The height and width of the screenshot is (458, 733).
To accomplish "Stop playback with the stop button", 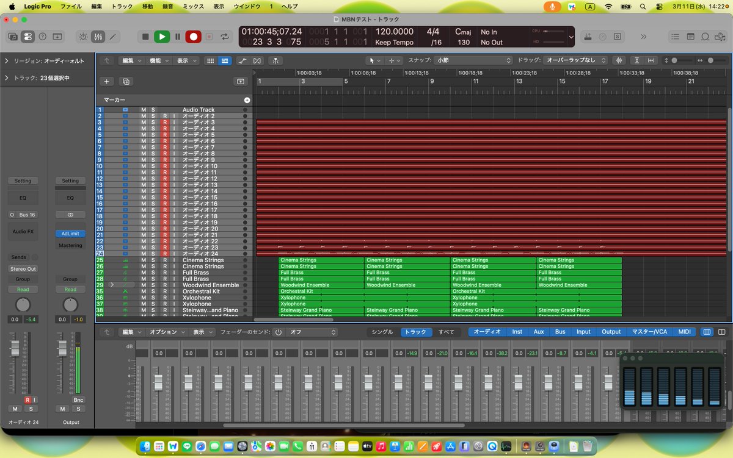I will pyautogui.click(x=145, y=37).
